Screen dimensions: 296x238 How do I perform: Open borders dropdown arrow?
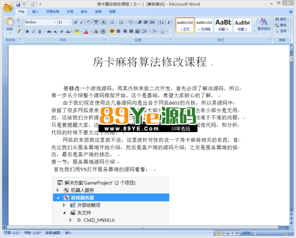point(167,31)
